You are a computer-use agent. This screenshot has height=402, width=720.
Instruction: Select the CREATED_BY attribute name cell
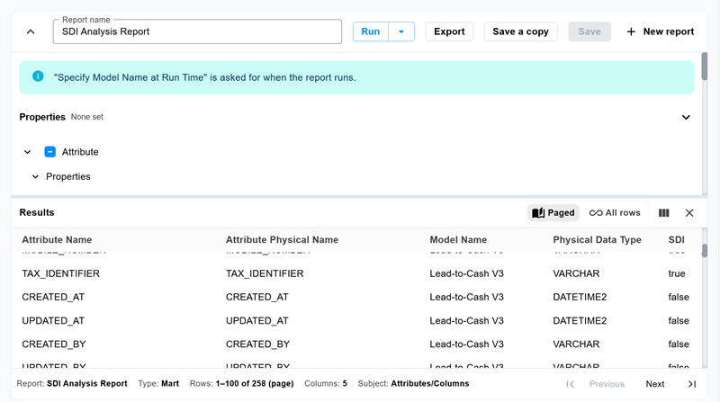(x=54, y=344)
